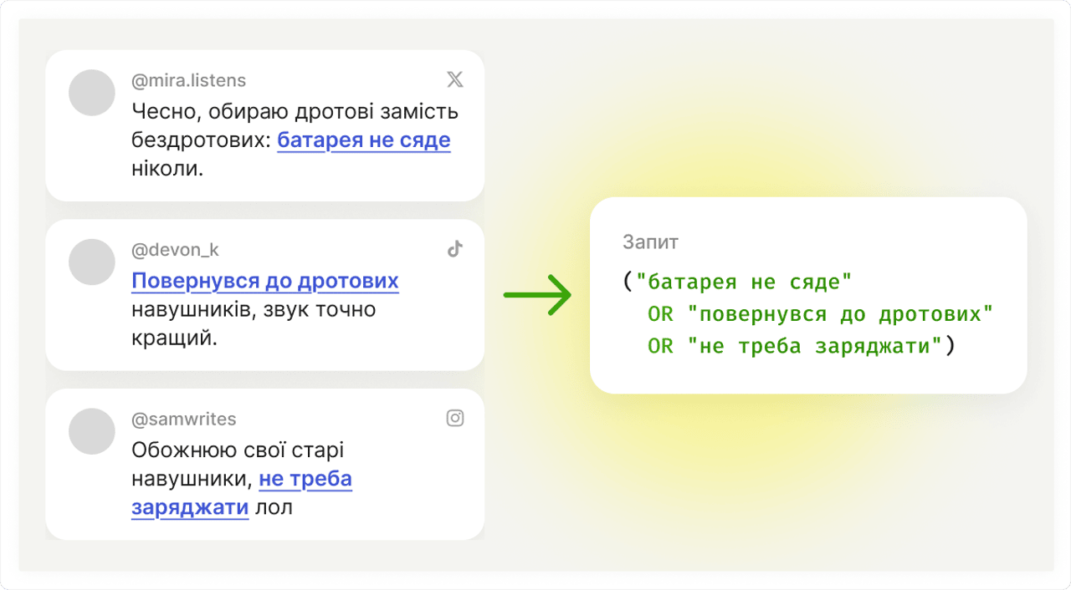This screenshot has width=1071, height=590.
Task: Click the Instagram logo on the @samwrites post
Action: coord(455,418)
